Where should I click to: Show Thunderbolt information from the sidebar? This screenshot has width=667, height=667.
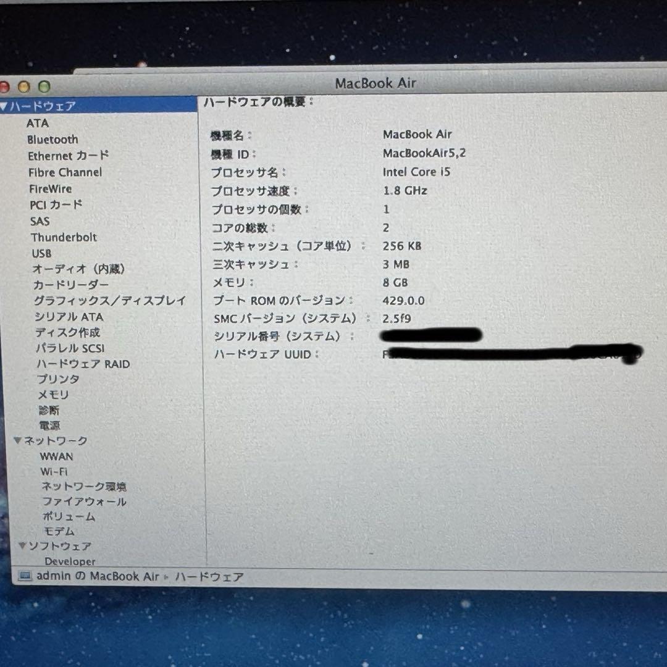tap(64, 237)
